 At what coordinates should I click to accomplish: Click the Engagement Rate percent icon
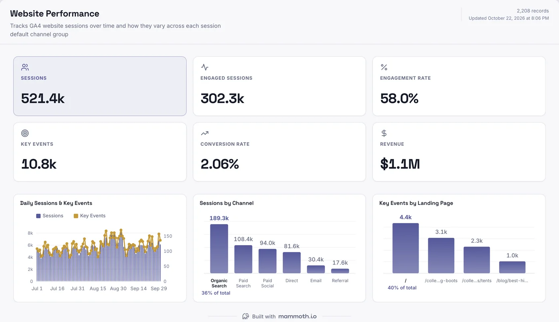click(x=384, y=67)
